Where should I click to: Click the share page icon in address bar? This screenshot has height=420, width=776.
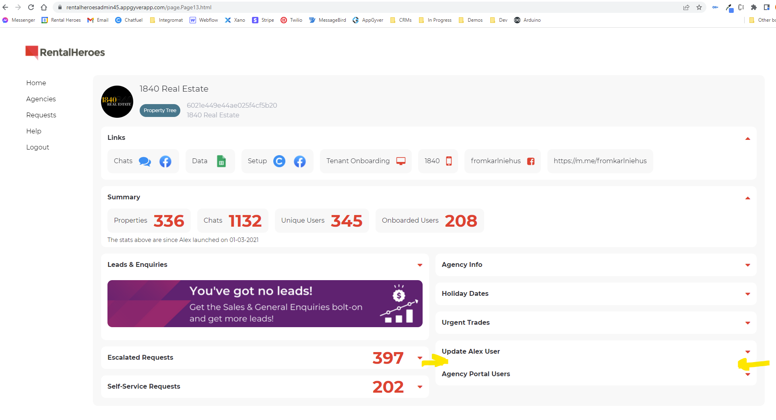tap(686, 7)
